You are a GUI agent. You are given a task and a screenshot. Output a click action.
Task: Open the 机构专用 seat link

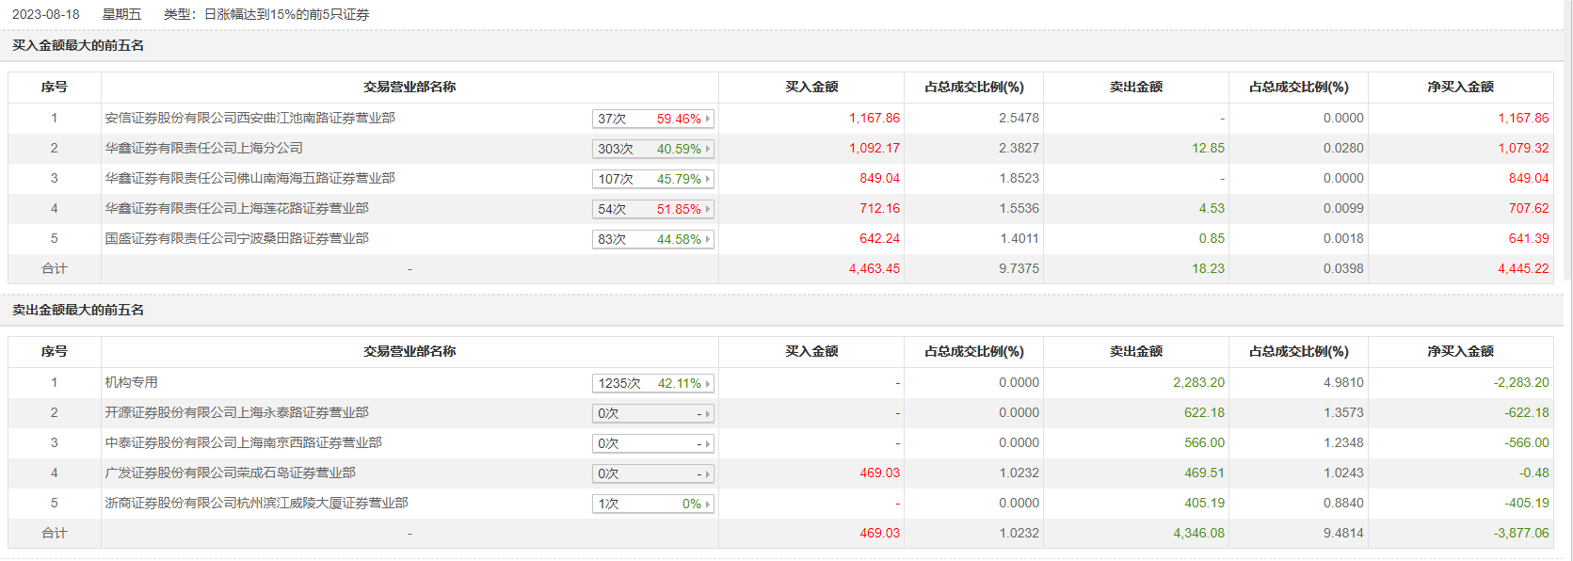click(x=131, y=382)
